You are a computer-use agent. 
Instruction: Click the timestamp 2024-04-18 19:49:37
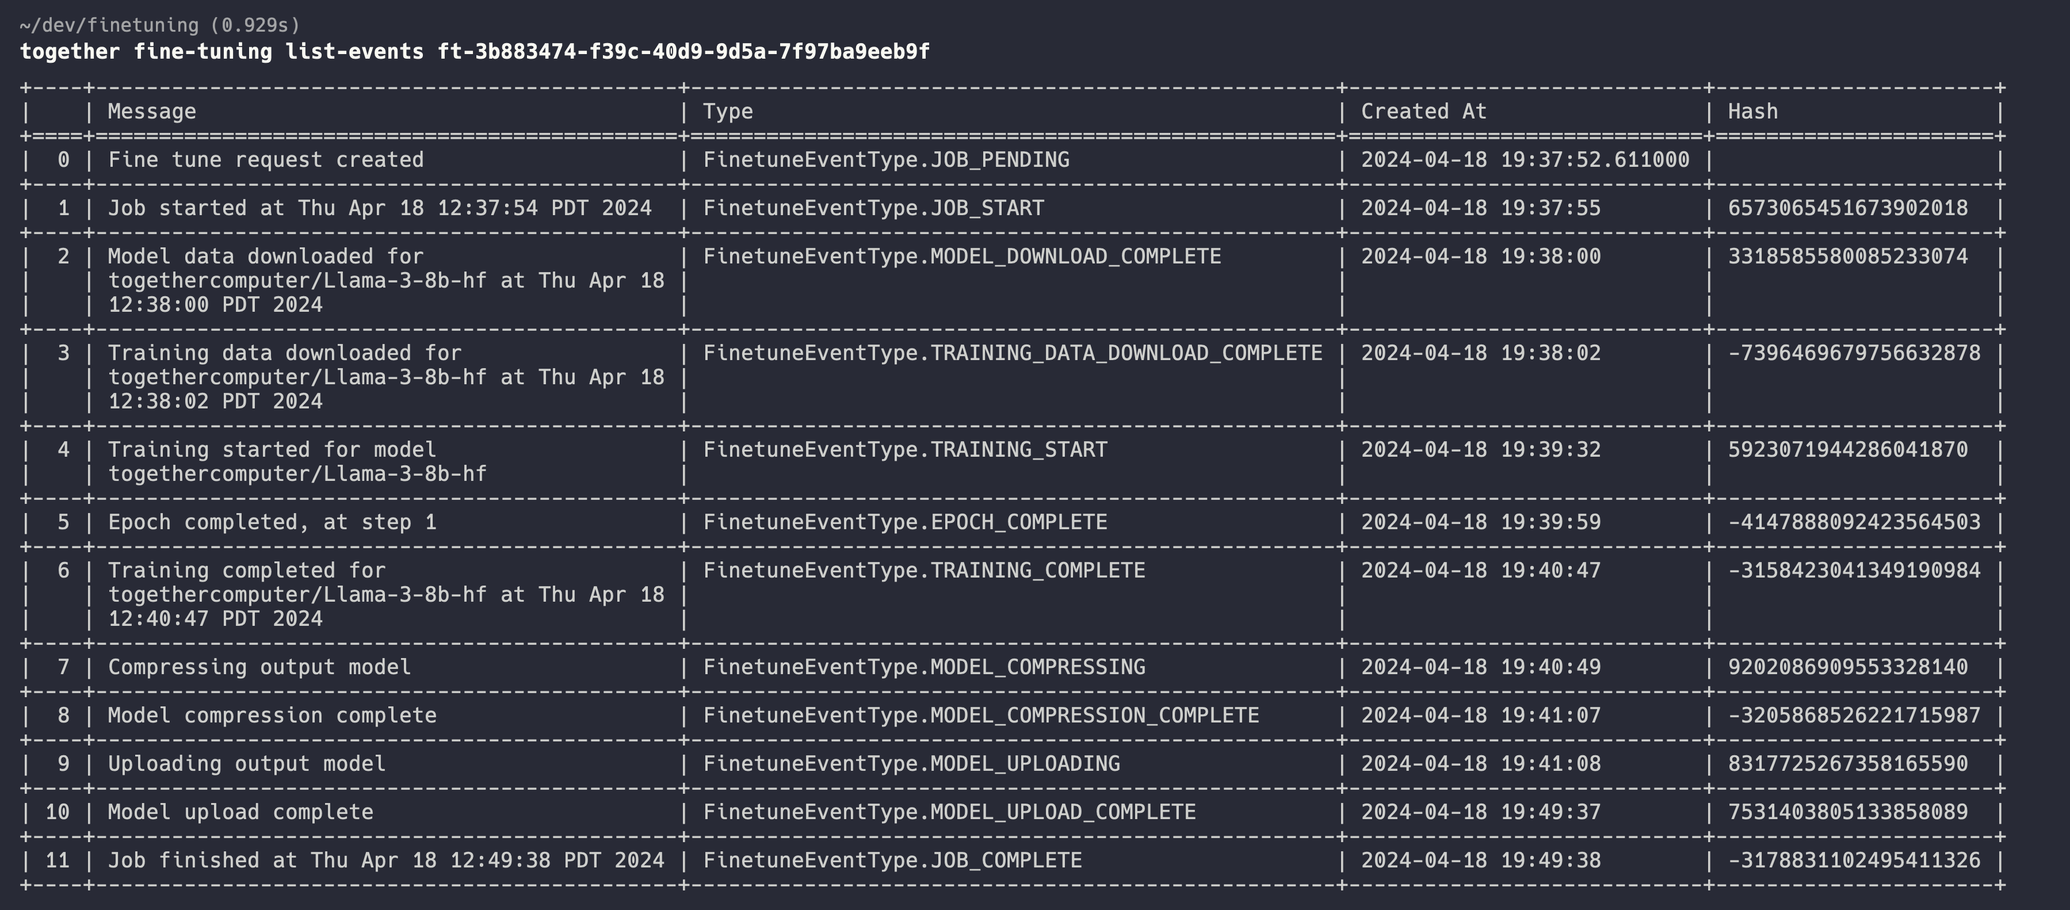tap(1481, 812)
